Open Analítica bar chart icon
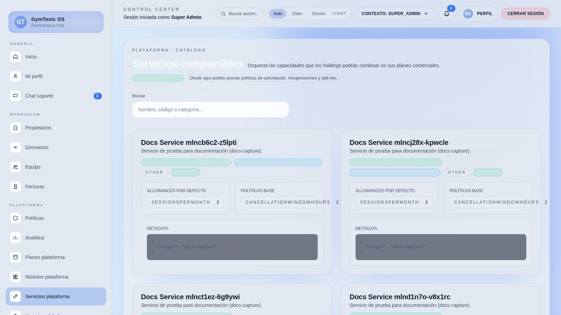This screenshot has width=561, height=315. click(15, 238)
